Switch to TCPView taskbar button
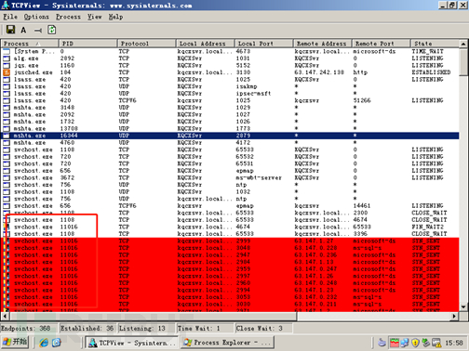 [132, 343]
